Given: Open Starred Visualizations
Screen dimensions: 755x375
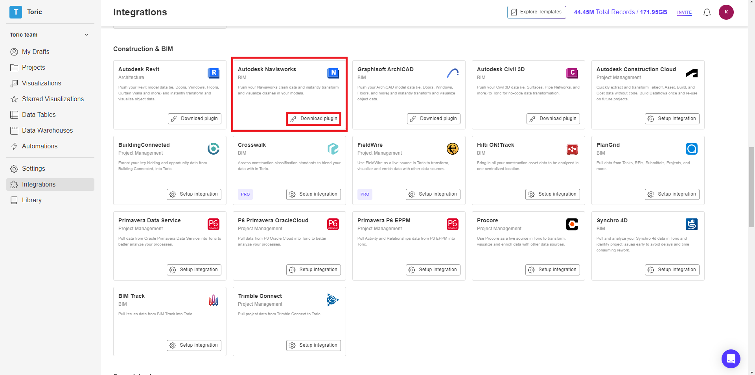Looking at the screenshot, I should pos(50,99).
